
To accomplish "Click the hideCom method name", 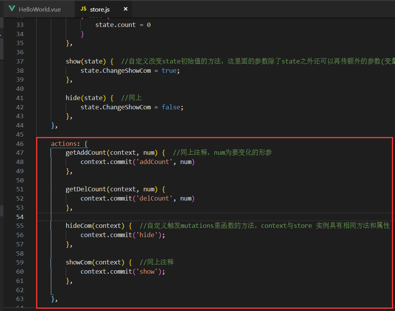I will pos(79,226).
